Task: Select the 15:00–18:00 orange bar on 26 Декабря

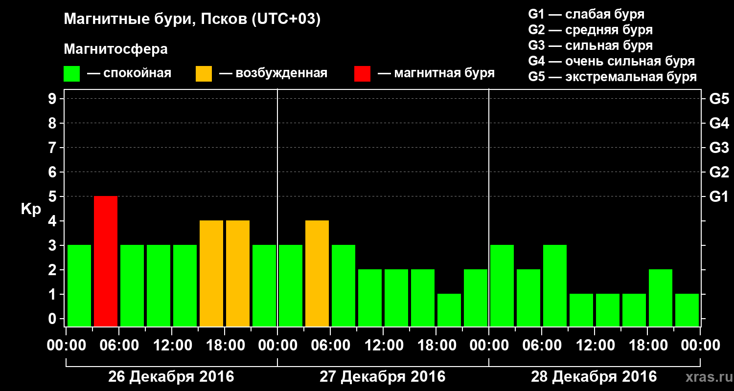Action: tap(211, 273)
